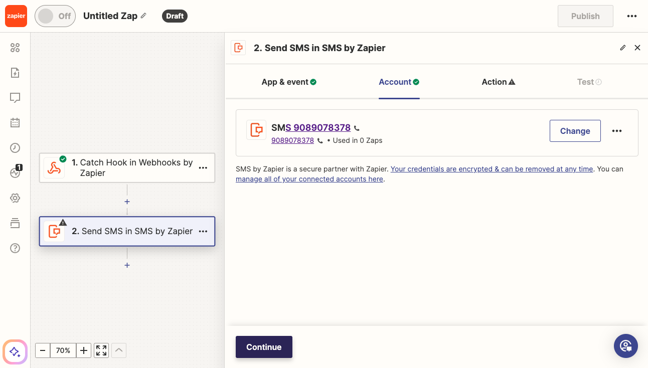Screen dimensions: 648x368
Task: Open the help question mark icon
Action: pos(15,248)
